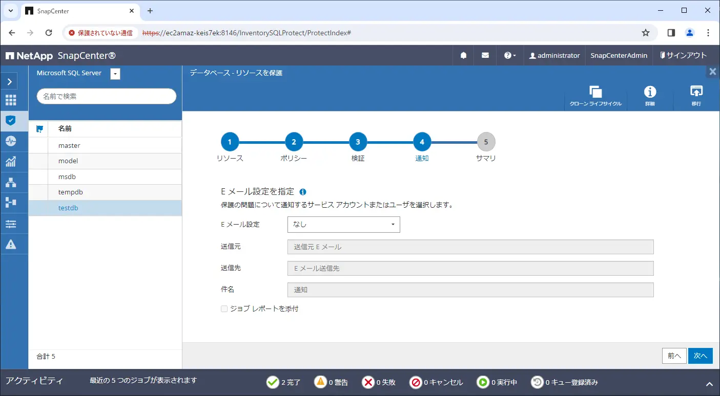Open the tab search dropdown arrow

10,11
